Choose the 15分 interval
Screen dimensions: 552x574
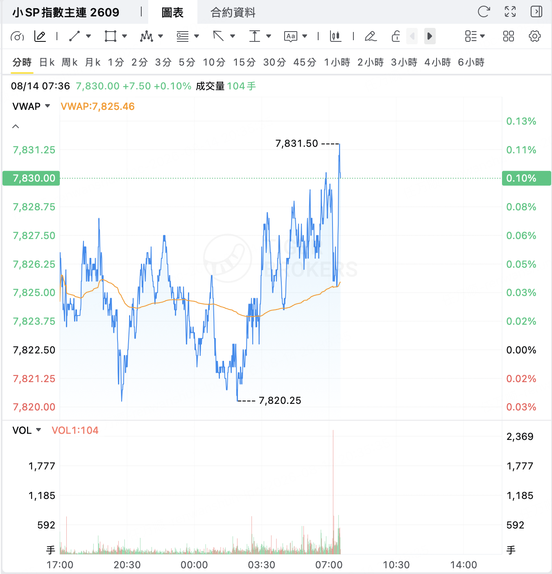point(244,62)
